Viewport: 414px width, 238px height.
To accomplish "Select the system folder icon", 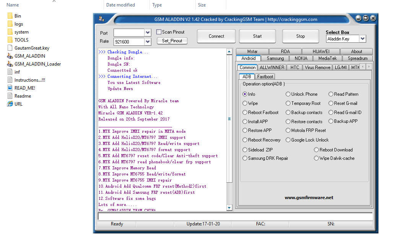I will click(10, 32).
